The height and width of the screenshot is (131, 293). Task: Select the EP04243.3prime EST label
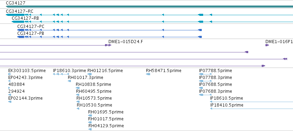pyautogui.click(x=25, y=78)
